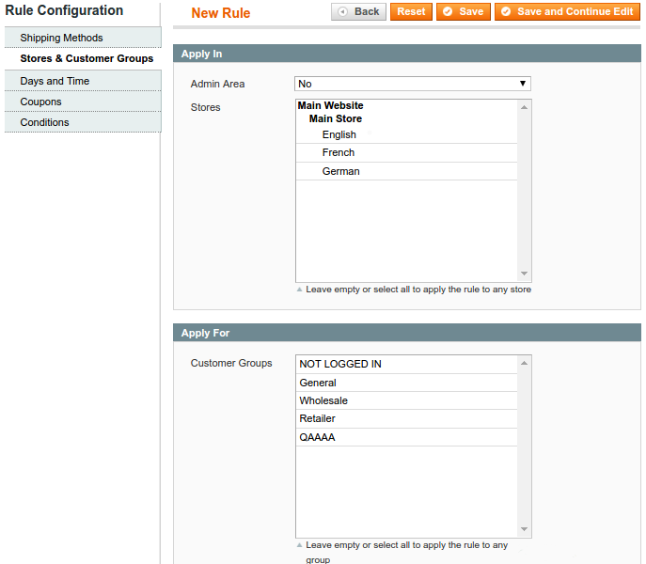
Task: Click Stores list scrollbar down arrow
Action: point(525,274)
